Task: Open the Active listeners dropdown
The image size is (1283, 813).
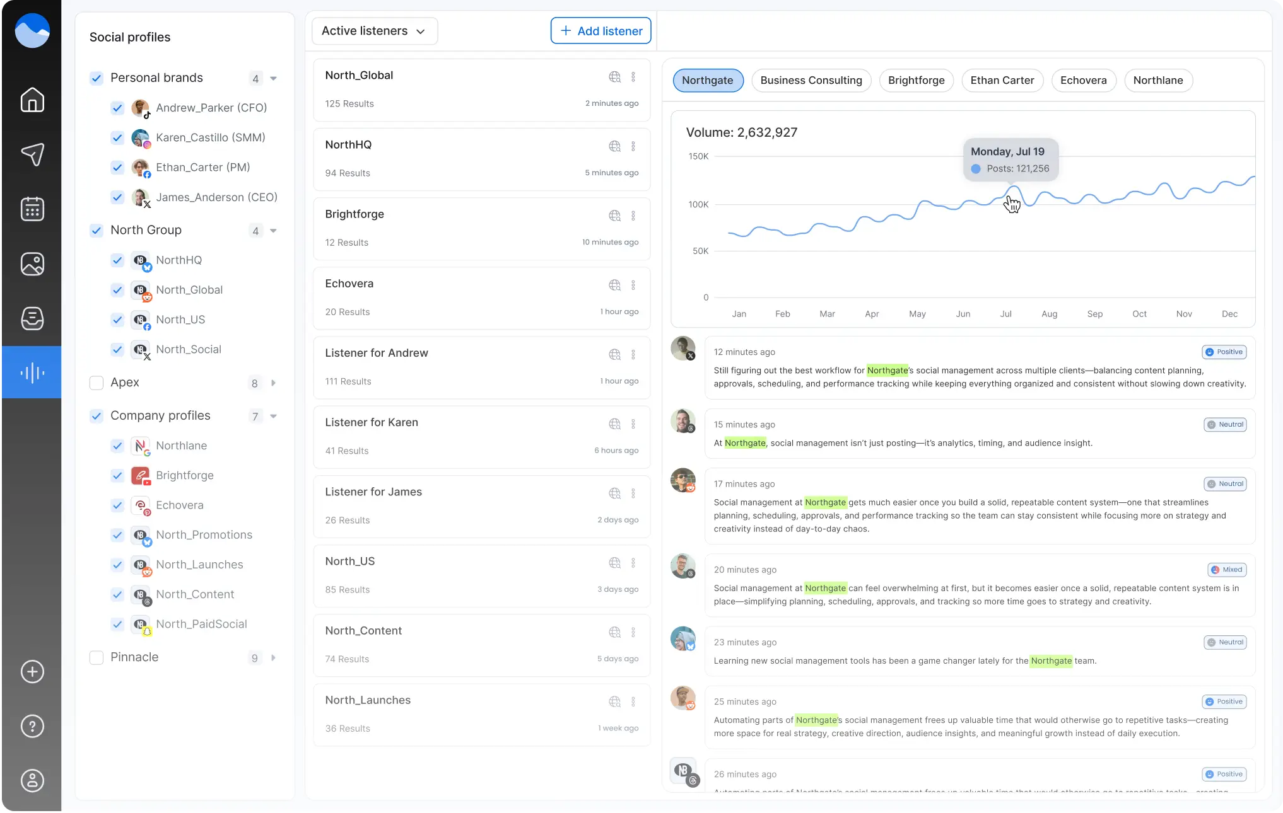Action: click(x=373, y=30)
